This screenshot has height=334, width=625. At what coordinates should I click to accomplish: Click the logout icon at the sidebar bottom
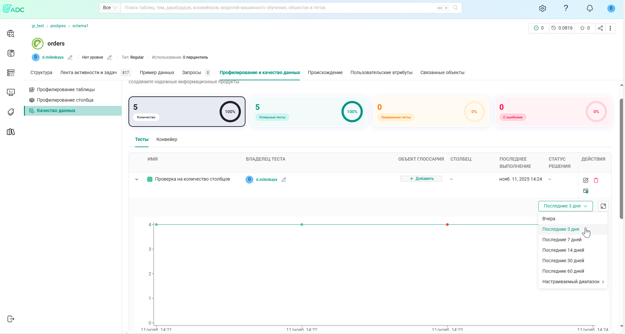tap(10, 319)
